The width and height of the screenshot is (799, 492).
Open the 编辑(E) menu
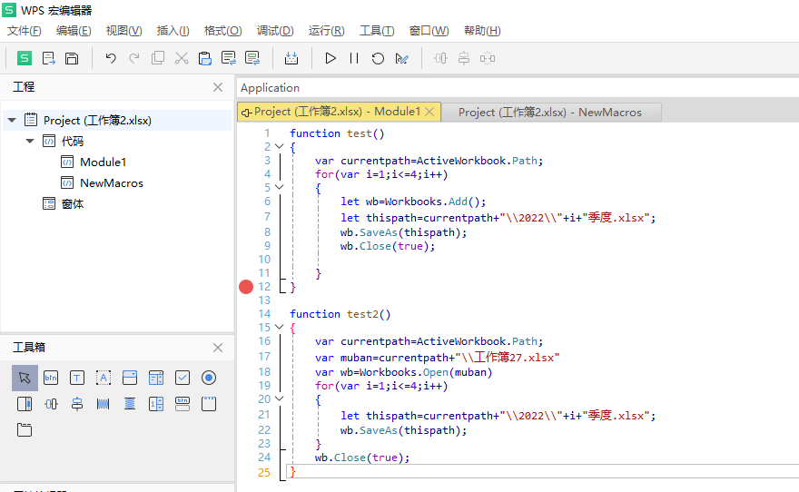[x=74, y=31]
